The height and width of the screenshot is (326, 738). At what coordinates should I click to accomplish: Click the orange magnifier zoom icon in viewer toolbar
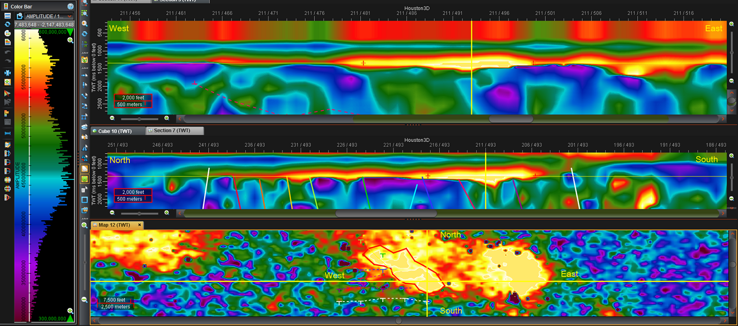pyautogui.click(x=85, y=24)
